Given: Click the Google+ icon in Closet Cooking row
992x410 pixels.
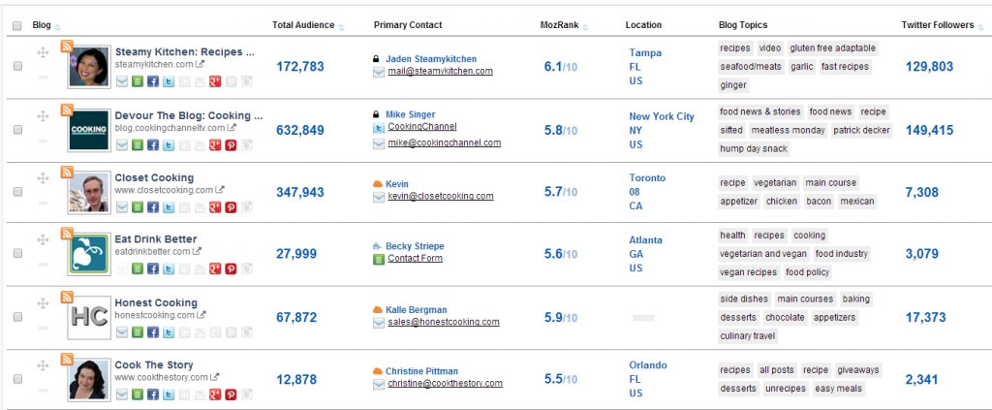Looking at the screenshot, I should 215,206.
